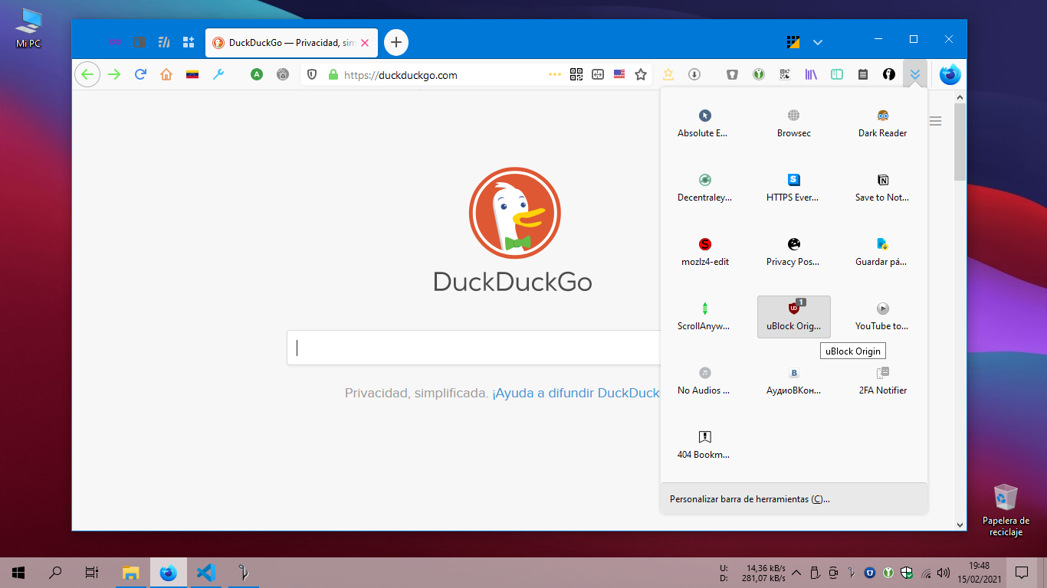The height and width of the screenshot is (588, 1047).
Task: Open the 404 Bookmarks extension
Action: 705,445
